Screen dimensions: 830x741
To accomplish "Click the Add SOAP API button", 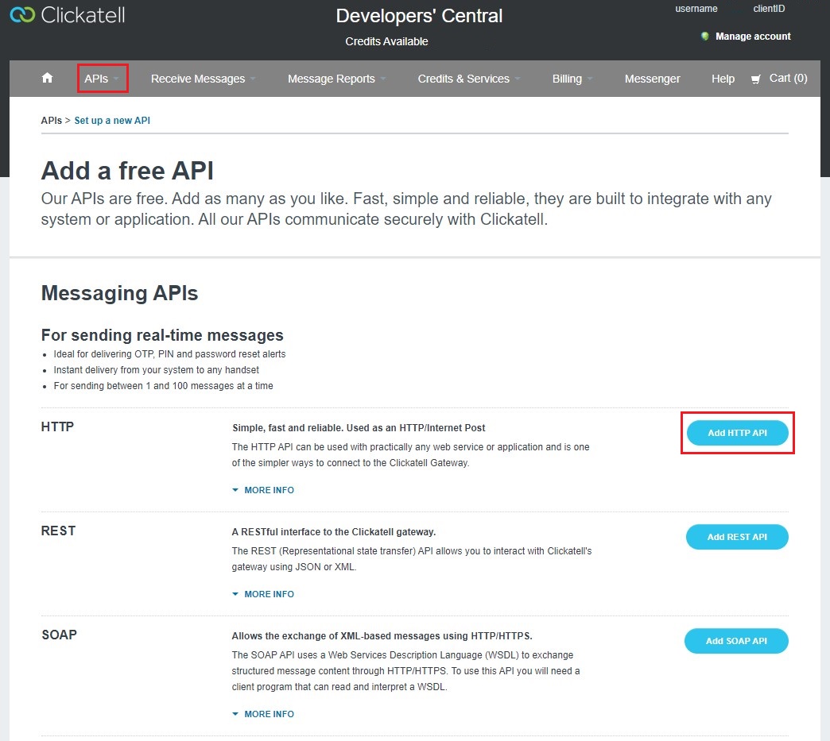I will (x=736, y=641).
